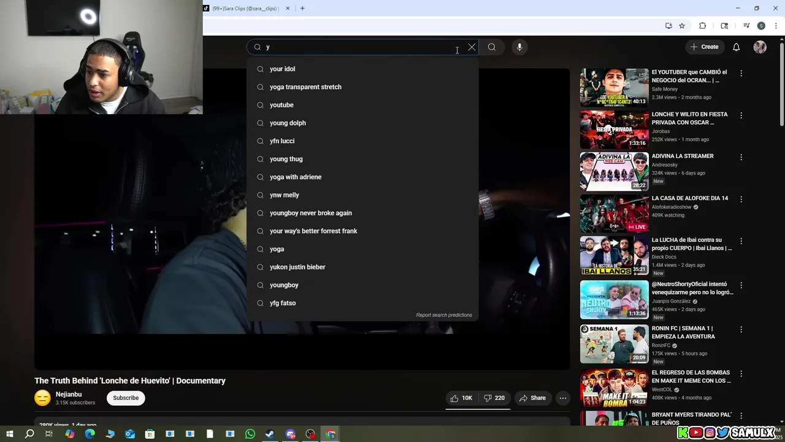The width and height of the screenshot is (785, 442).
Task: Open Chrome media controls icon
Action: tap(746, 26)
